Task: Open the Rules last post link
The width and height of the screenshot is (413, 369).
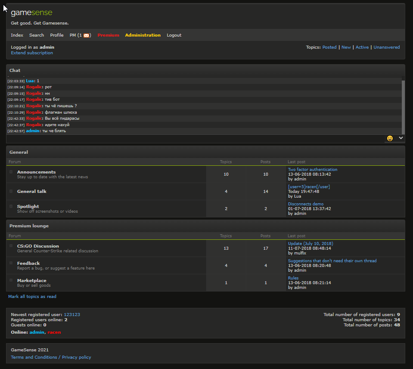Action: (293, 278)
